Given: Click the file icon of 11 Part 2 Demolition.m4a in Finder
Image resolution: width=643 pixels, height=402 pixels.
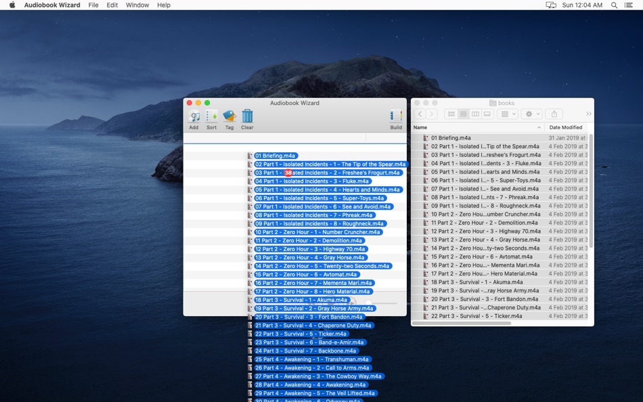Looking at the screenshot, I should click(426, 223).
